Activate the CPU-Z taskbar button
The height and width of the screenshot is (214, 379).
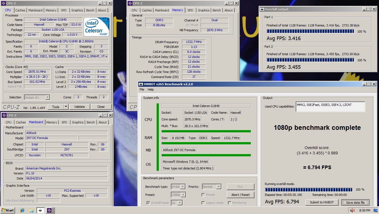point(49,210)
